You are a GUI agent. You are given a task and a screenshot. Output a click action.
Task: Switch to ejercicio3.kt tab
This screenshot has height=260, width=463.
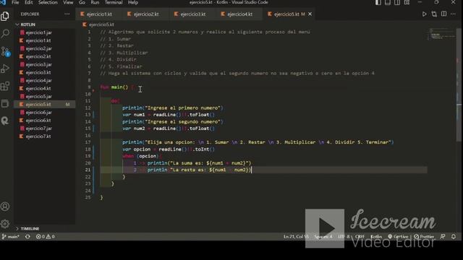(x=192, y=14)
